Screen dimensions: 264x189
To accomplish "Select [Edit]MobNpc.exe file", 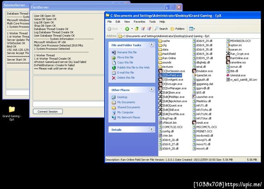I will pyautogui.click(x=172, y=97).
